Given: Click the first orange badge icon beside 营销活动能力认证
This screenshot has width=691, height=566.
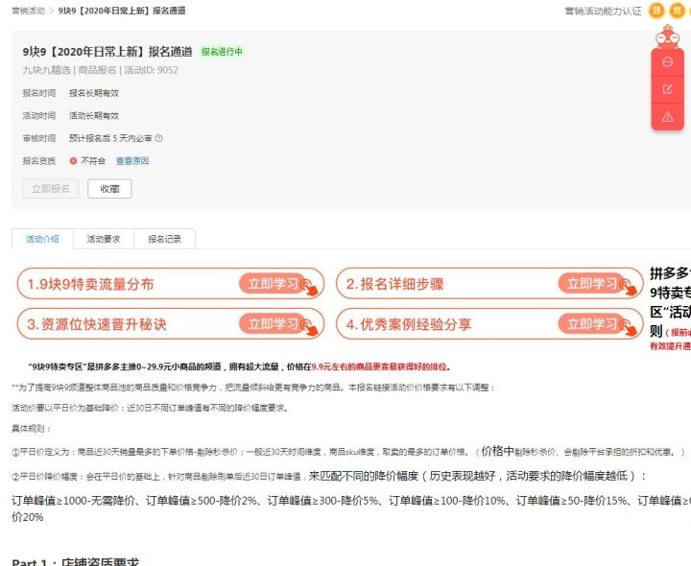Looking at the screenshot, I should point(656,11).
